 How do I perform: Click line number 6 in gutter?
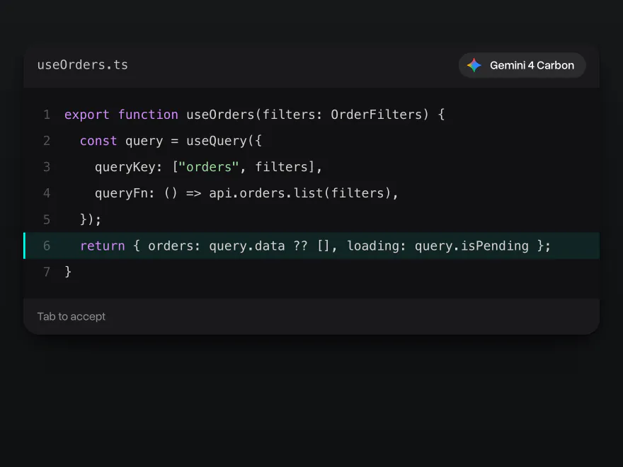pyautogui.click(x=47, y=246)
